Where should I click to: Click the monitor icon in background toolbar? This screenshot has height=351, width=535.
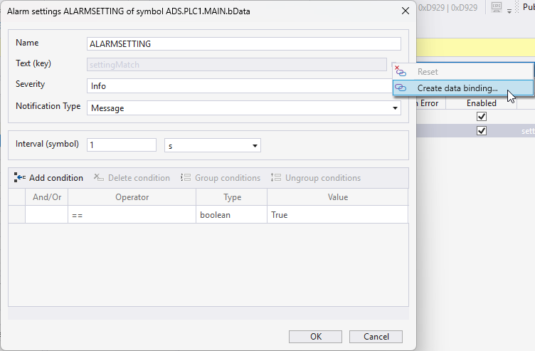click(497, 8)
